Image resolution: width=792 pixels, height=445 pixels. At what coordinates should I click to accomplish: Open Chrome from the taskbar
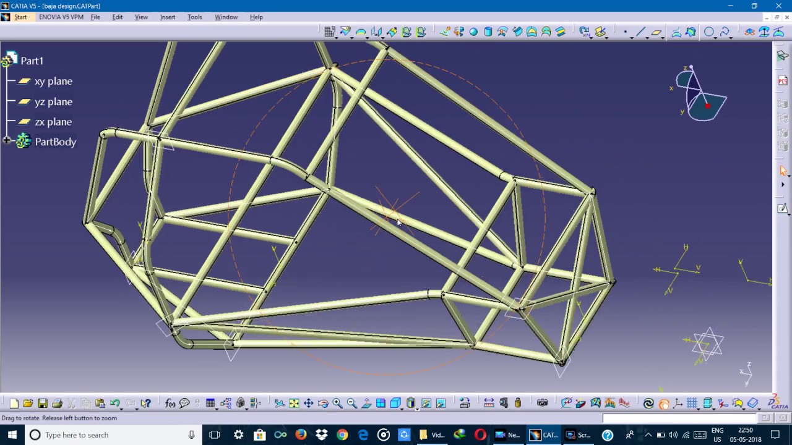click(x=342, y=434)
